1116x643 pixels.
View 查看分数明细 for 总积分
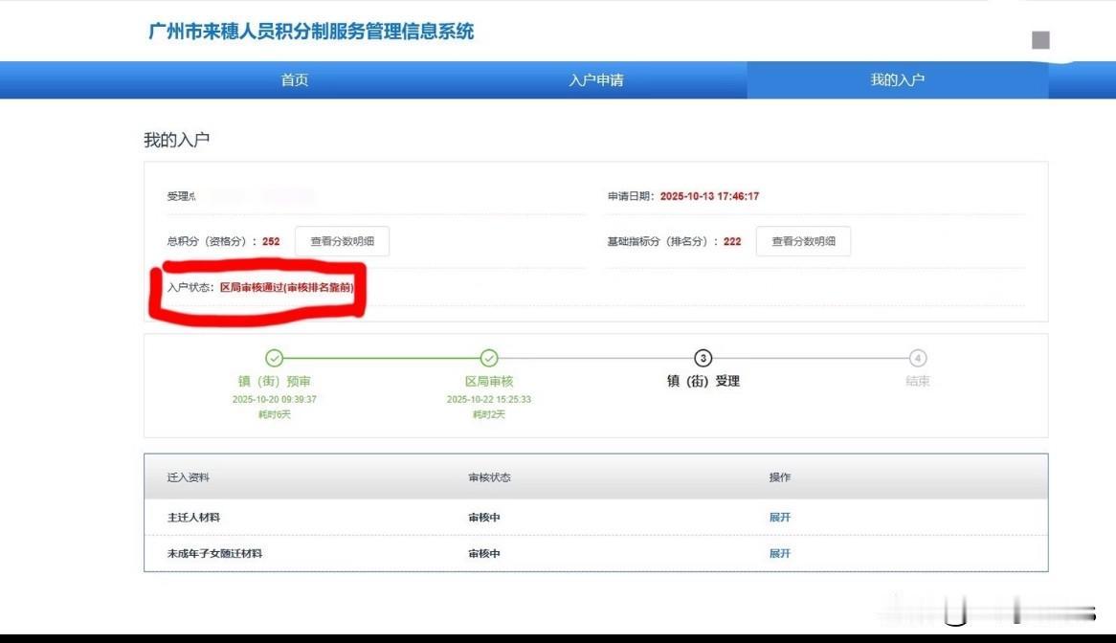(x=342, y=241)
